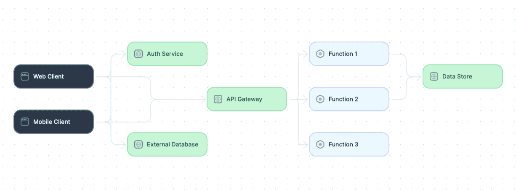Select the Mobile Client node label

(52, 122)
